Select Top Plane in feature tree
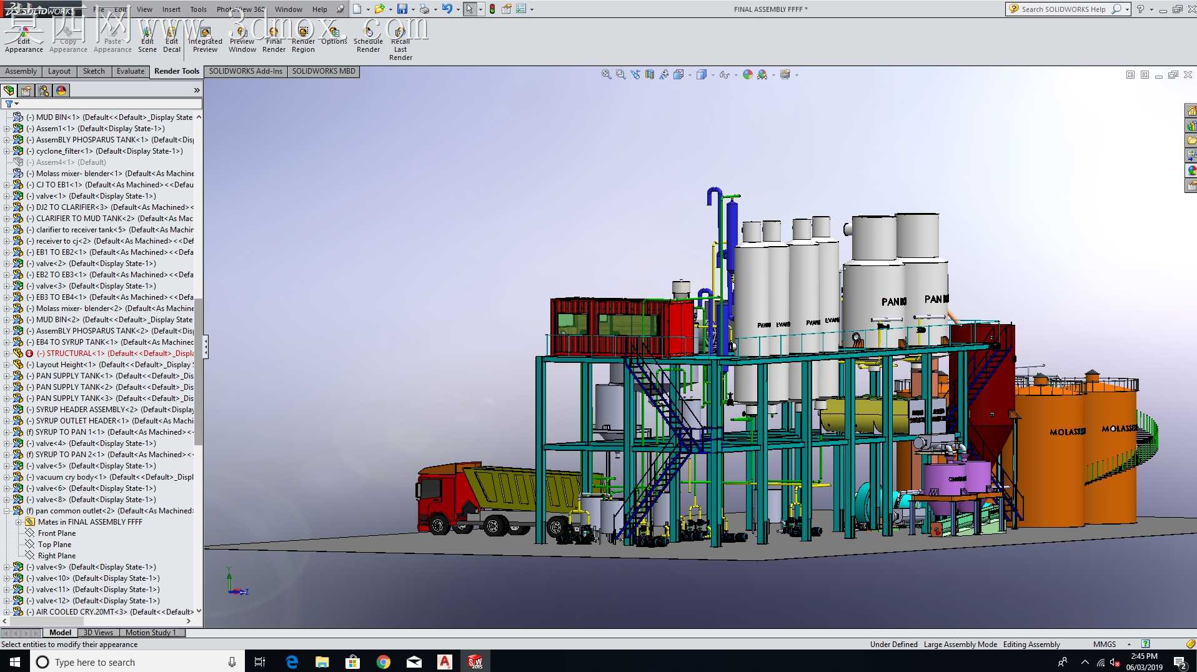The image size is (1197, 672). pos(54,545)
